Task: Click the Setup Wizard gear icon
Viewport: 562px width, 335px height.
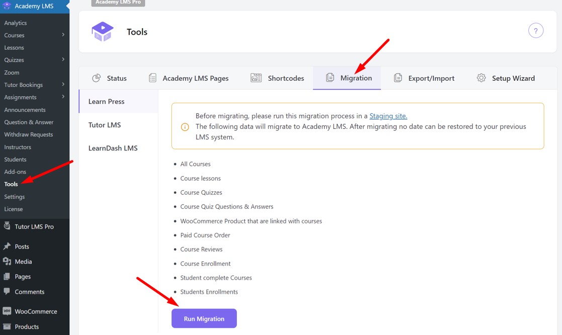Action: [x=481, y=78]
